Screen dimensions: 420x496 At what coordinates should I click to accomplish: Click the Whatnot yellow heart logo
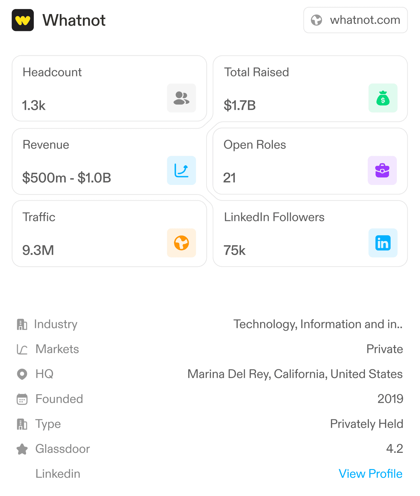click(23, 20)
